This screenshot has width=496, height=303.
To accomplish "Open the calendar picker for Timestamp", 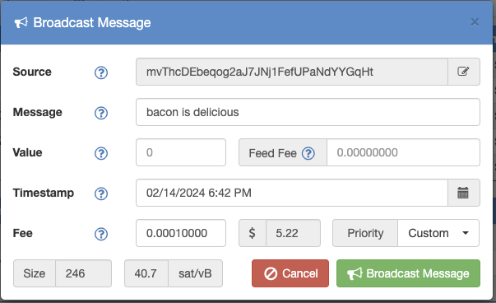I will tap(464, 193).
